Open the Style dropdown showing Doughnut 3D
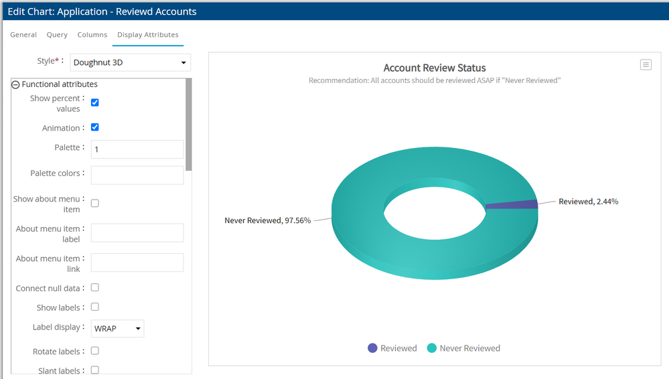 pyautogui.click(x=131, y=63)
